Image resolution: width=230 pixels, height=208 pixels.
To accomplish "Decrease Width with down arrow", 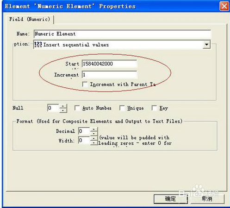I will pos(94,143).
